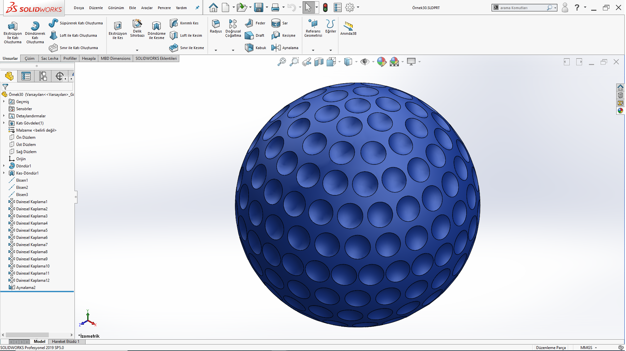Choose Loft ile Katı Oluşturma
The image size is (626, 351).
click(x=73, y=35)
